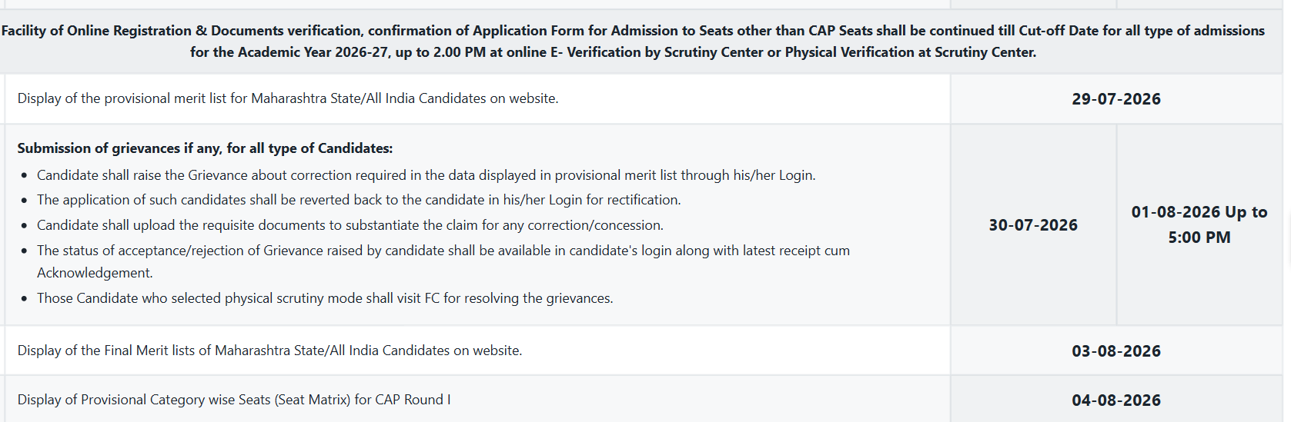1291x422 pixels.
Task: Click the Online Registration facility notice header
Action: pyautogui.click(x=633, y=42)
